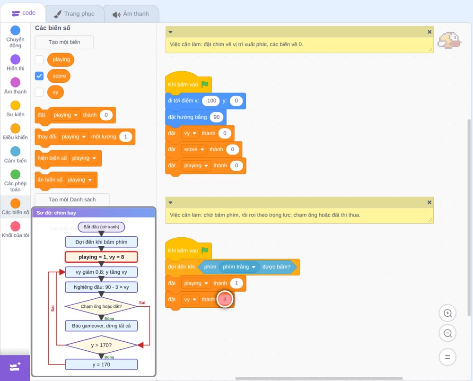
Task: Switch to the Trang phục tab
Action: 74,14
